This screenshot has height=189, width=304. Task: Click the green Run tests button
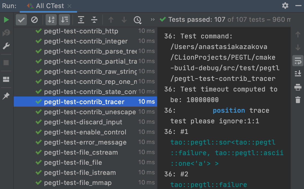point(6,20)
